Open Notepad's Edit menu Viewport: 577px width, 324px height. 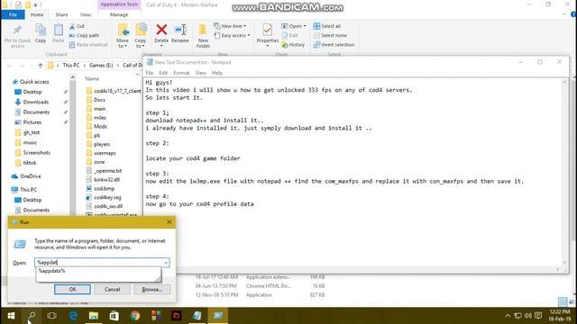pos(163,73)
